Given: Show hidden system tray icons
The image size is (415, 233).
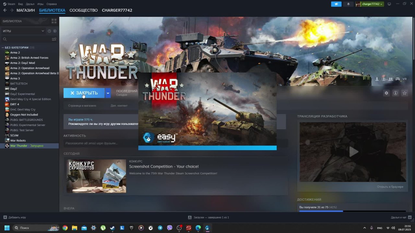Looking at the screenshot, I should click(364, 228).
